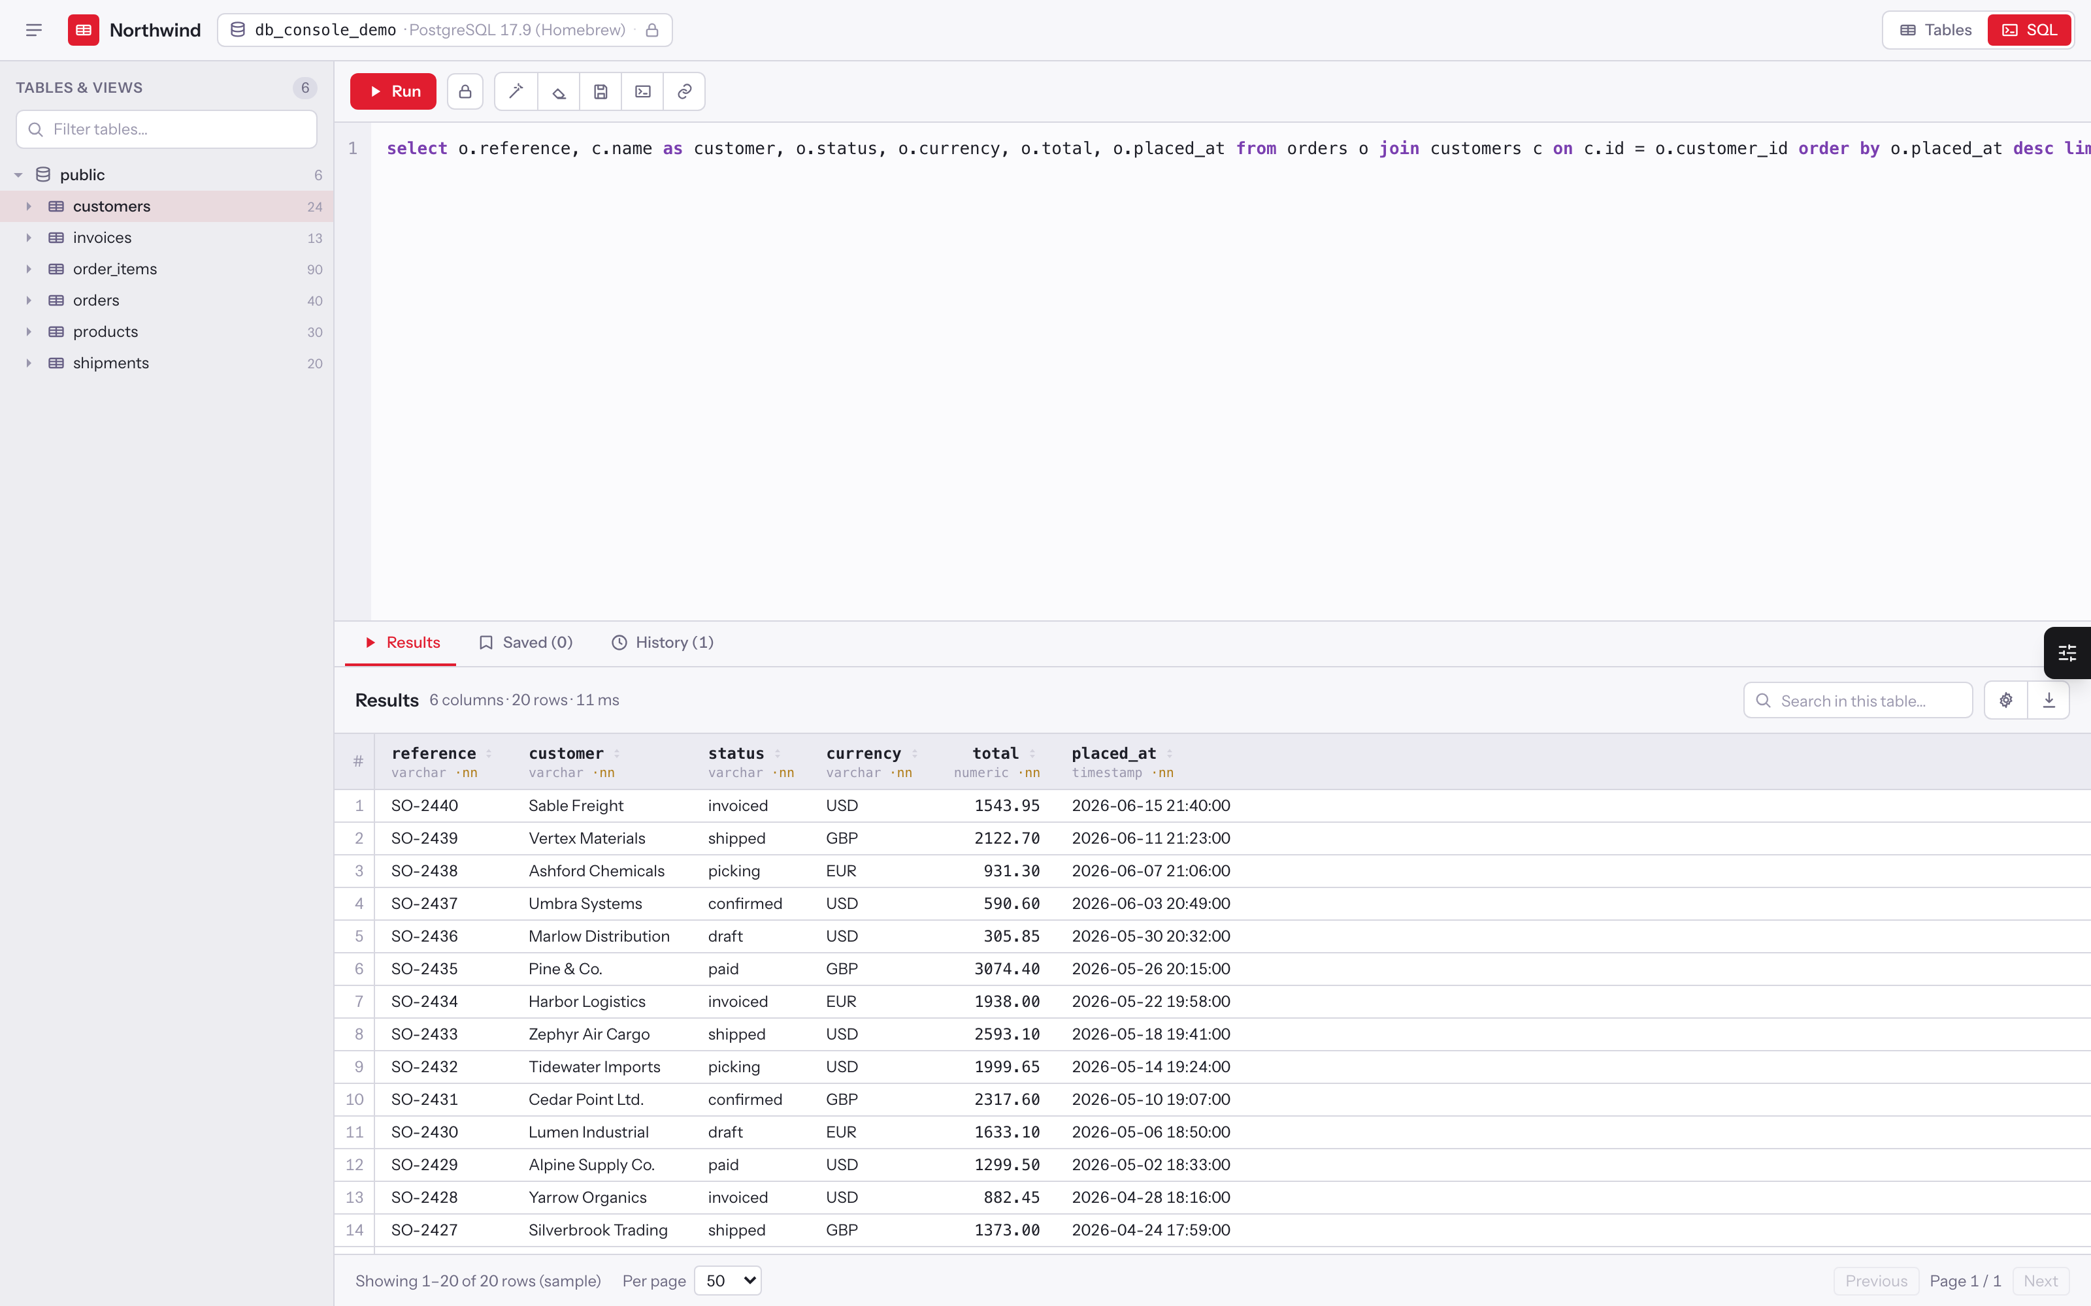This screenshot has height=1306, width=2091.
Task: Sort by the placed_at column sort icon
Action: (x=1169, y=754)
